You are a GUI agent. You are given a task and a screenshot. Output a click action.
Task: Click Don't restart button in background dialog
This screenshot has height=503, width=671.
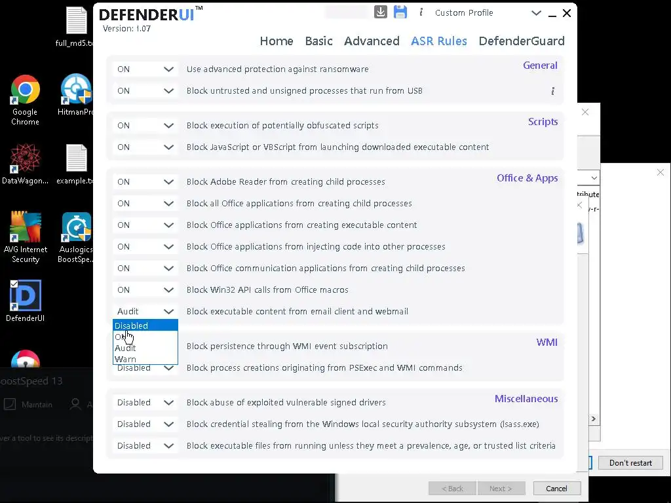point(630,463)
